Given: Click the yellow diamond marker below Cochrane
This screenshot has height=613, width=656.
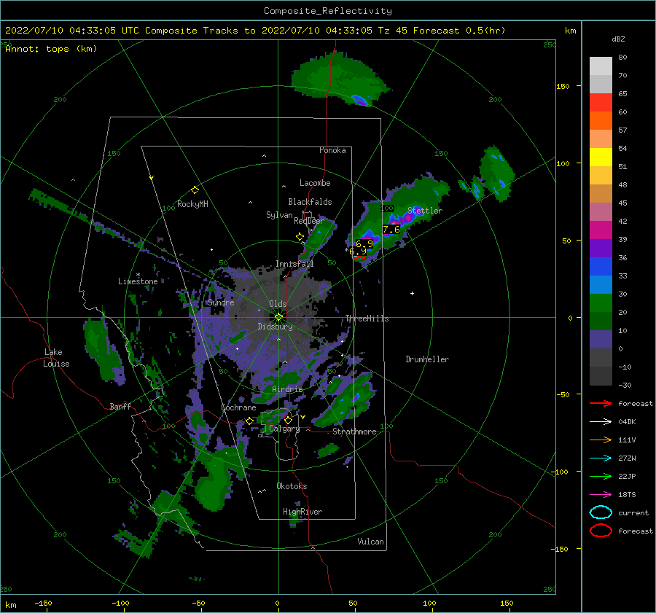Looking at the screenshot, I should (x=249, y=421).
